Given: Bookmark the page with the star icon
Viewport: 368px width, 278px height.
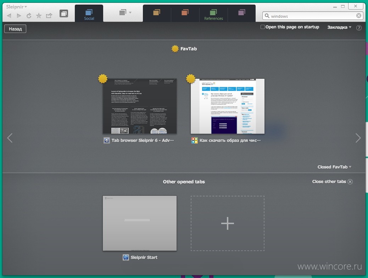Looking at the screenshot, I should click(39, 16).
